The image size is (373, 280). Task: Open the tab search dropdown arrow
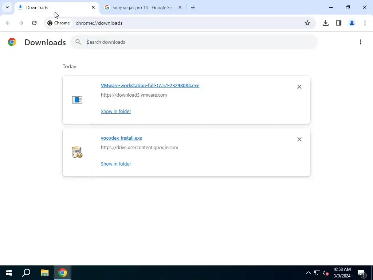[7, 7]
